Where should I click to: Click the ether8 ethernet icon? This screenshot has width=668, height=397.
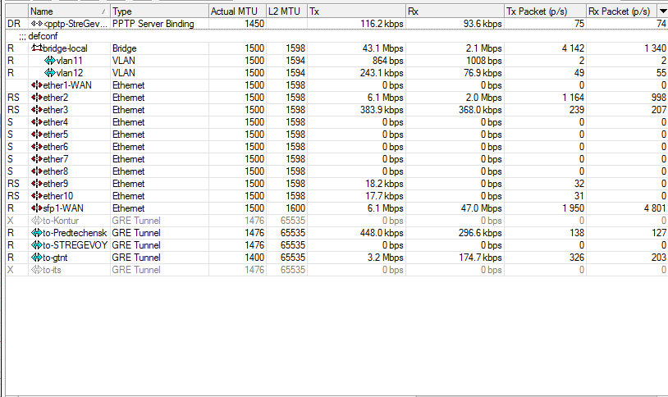click(x=37, y=171)
